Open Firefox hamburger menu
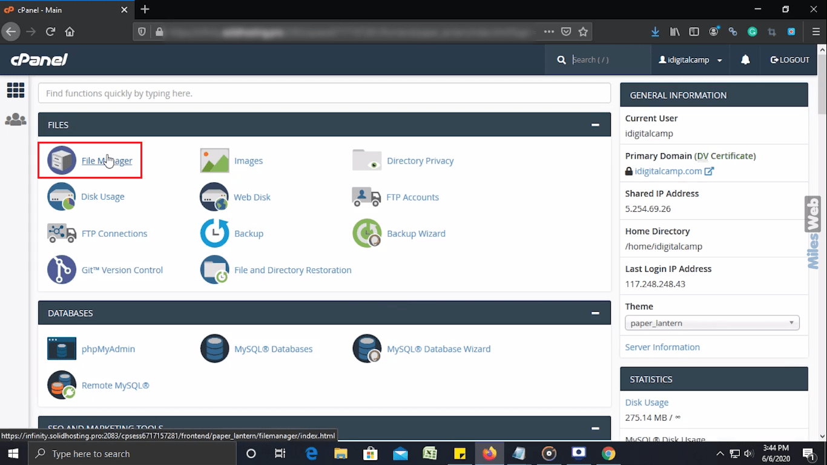Image resolution: width=827 pixels, height=465 pixels. point(815,31)
